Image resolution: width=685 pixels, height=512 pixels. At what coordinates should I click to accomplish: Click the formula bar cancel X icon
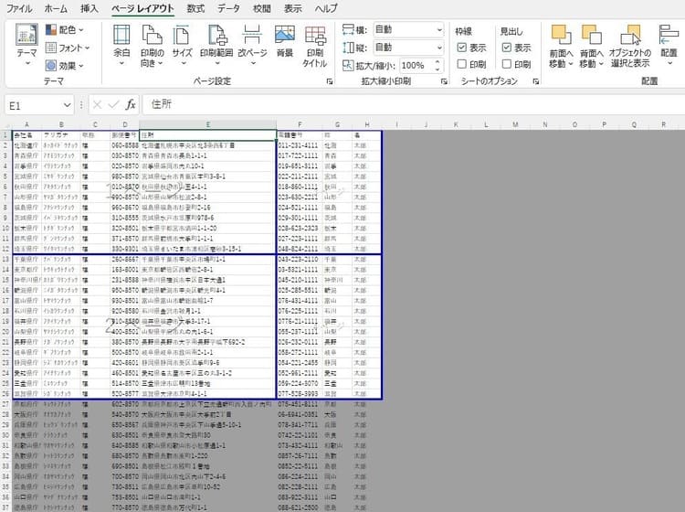(x=98, y=105)
